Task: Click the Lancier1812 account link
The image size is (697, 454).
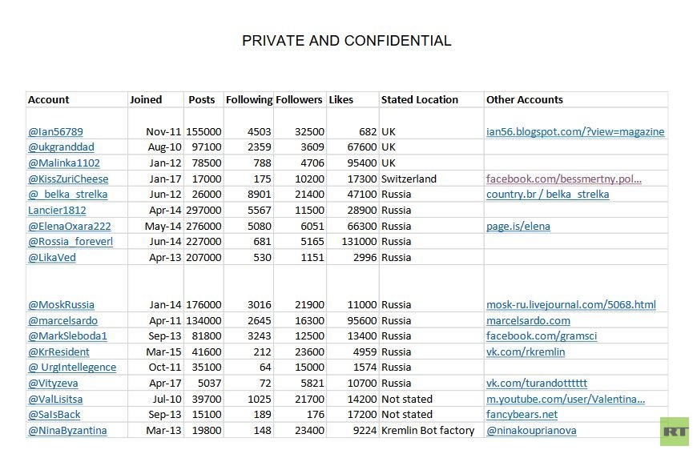Action: pos(56,210)
